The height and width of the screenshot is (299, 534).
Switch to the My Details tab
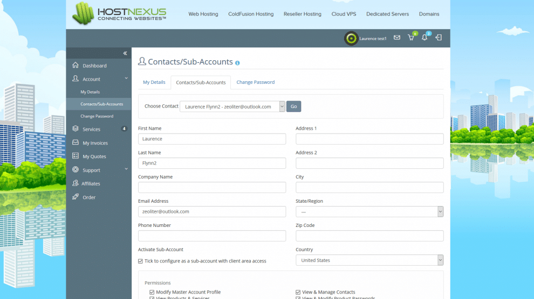[154, 82]
